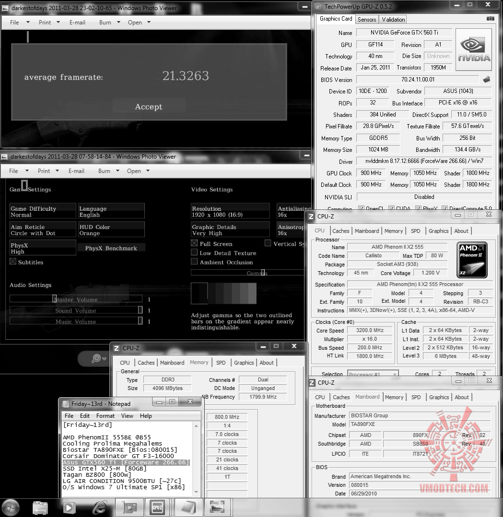Launch Internet Explorer from the taskbar
503x517 pixels.
100,507
